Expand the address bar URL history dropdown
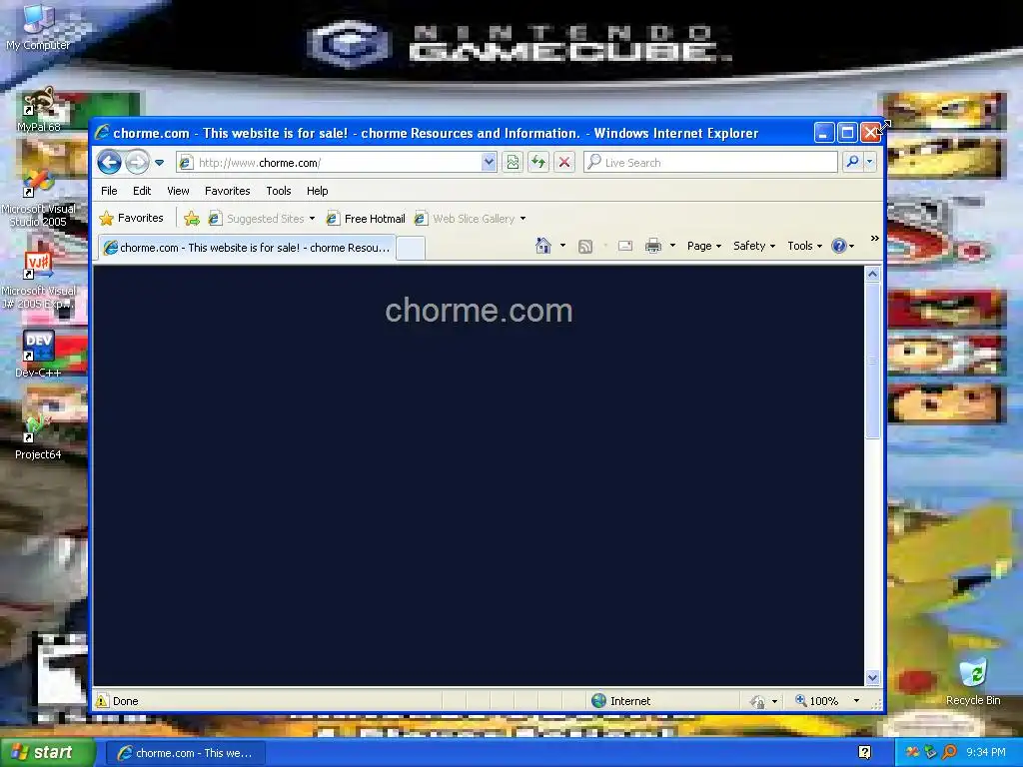Viewport: 1023px width, 767px height. 489,163
